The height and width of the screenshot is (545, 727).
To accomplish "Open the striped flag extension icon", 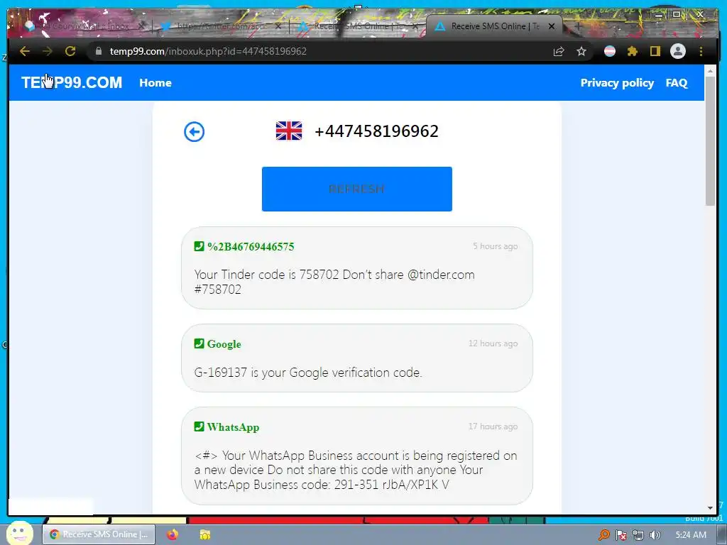I will [x=610, y=51].
